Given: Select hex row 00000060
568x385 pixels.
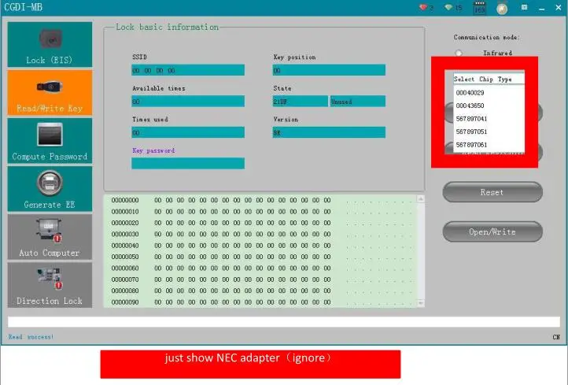Looking at the screenshot, I should pos(261,268).
